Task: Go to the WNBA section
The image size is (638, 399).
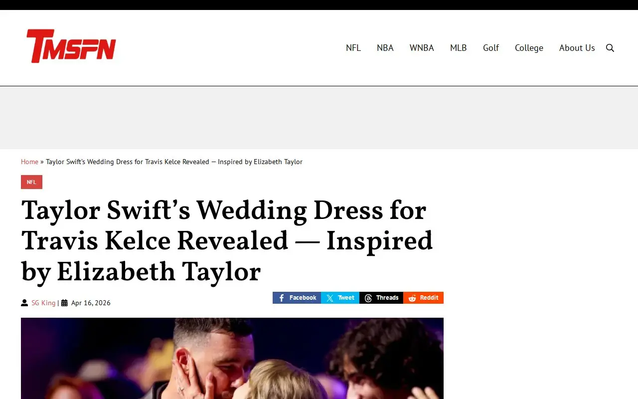Action: click(x=422, y=48)
